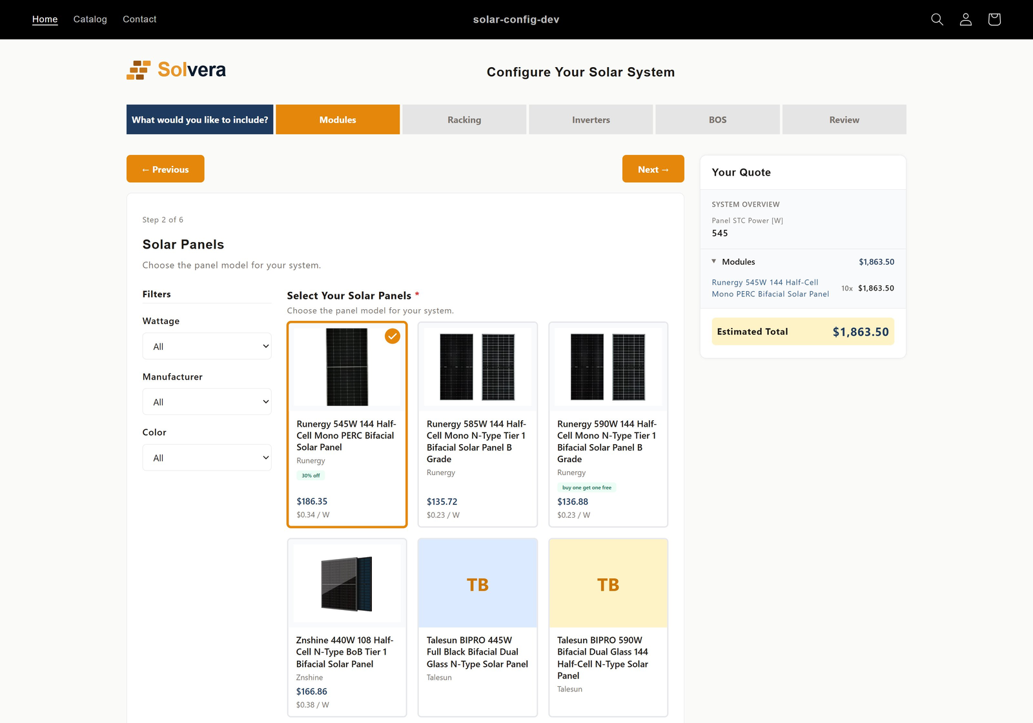Viewport: 1033px width, 723px height.
Task: Click the Estimated Total $1,863.50 amount
Action: (x=861, y=332)
